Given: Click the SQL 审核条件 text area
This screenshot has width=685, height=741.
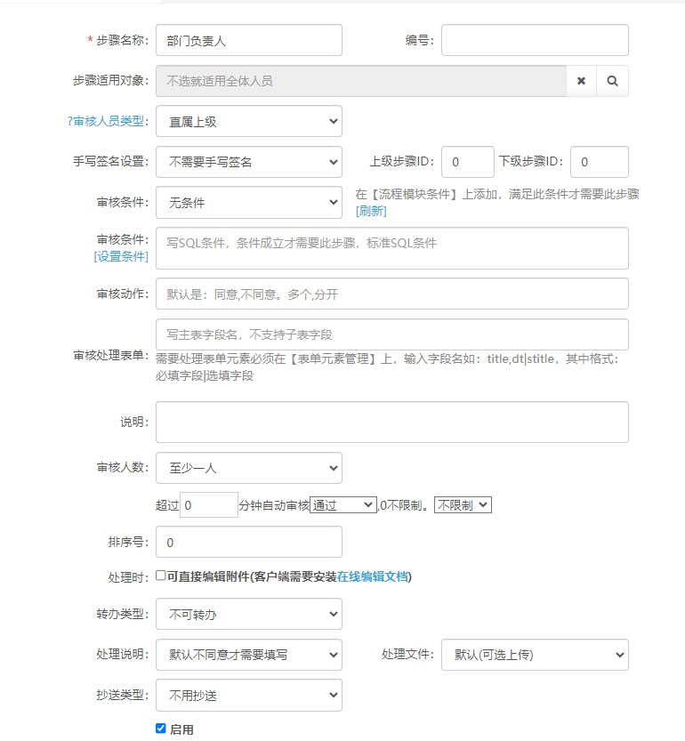Looking at the screenshot, I should point(392,248).
